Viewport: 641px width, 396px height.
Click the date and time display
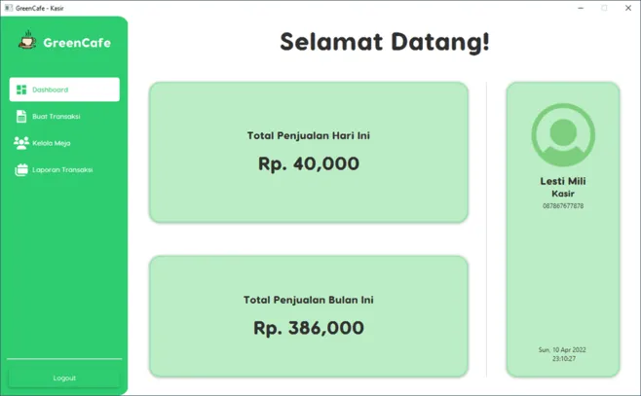pos(563,354)
